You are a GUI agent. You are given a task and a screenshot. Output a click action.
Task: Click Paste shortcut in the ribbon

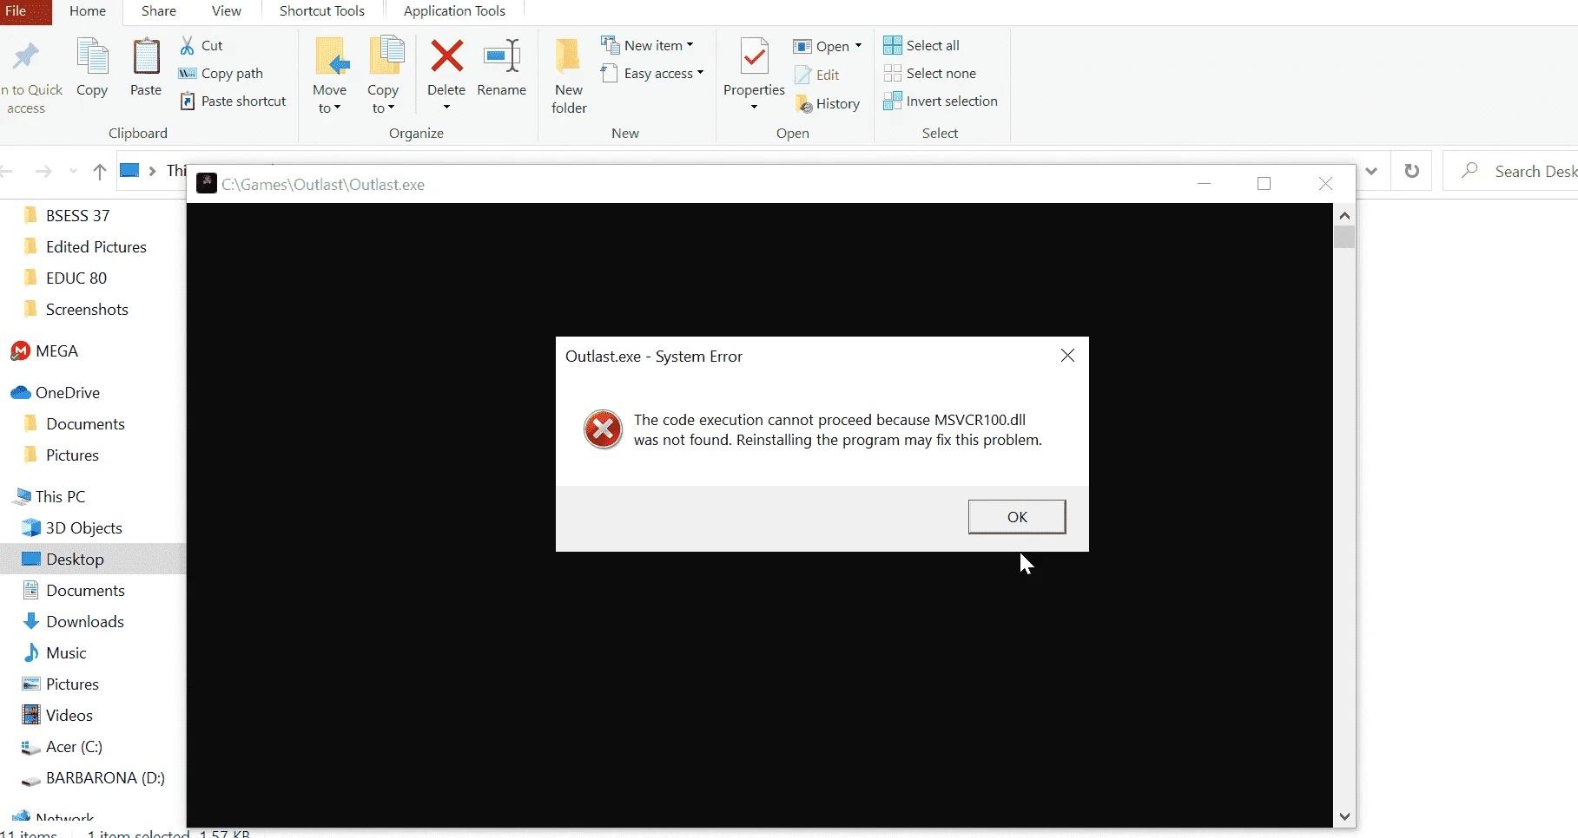233,101
